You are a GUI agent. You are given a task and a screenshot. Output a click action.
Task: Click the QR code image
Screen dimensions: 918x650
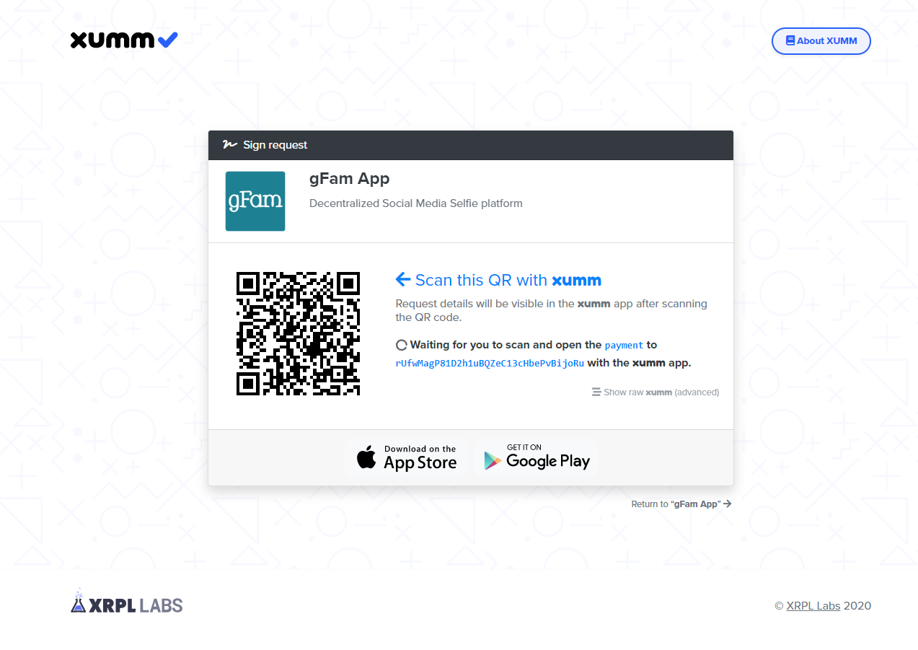(x=298, y=333)
